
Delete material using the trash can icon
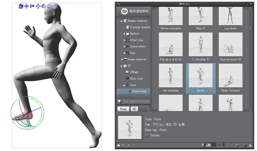point(250,145)
